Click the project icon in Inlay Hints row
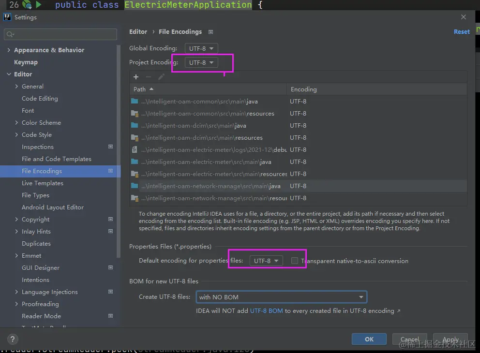The image size is (480, 353). [x=110, y=231]
